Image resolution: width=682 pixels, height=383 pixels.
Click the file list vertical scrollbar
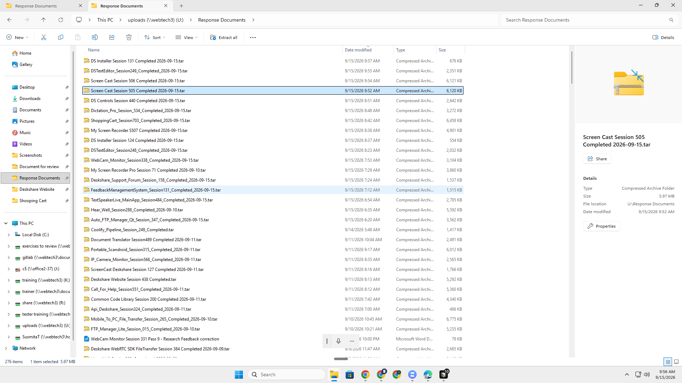click(572, 67)
